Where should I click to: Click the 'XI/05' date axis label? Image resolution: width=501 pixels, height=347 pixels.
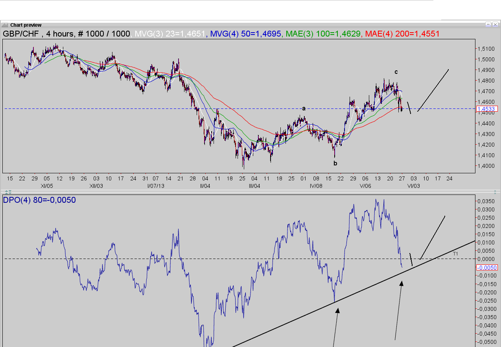point(47,185)
